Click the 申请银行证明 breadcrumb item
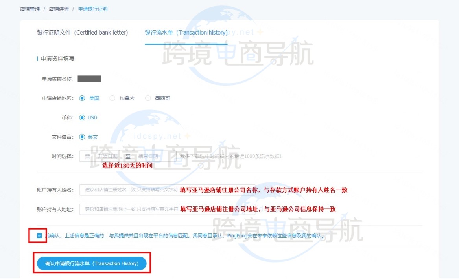This screenshot has height=279, width=459. pyautogui.click(x=93, y=9)
